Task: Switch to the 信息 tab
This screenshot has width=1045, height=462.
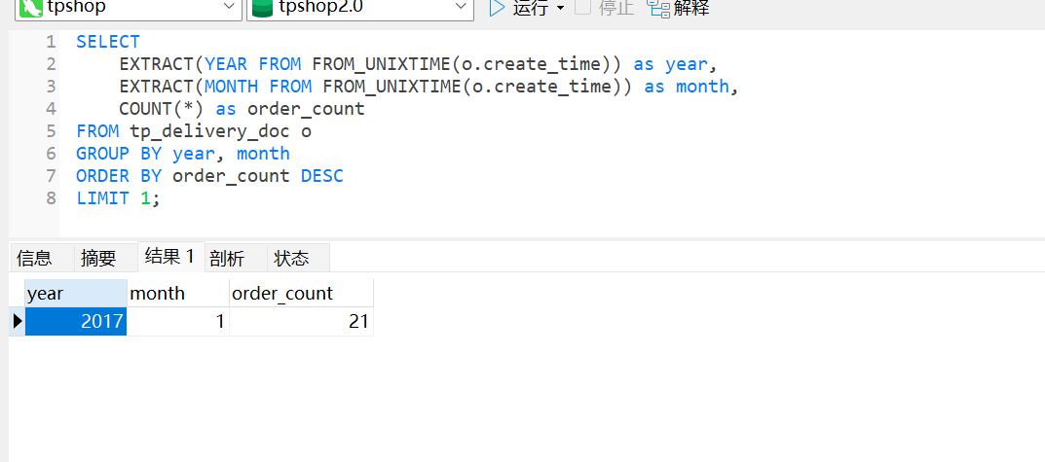Action: pyautogui.click(x=42, y=258)
